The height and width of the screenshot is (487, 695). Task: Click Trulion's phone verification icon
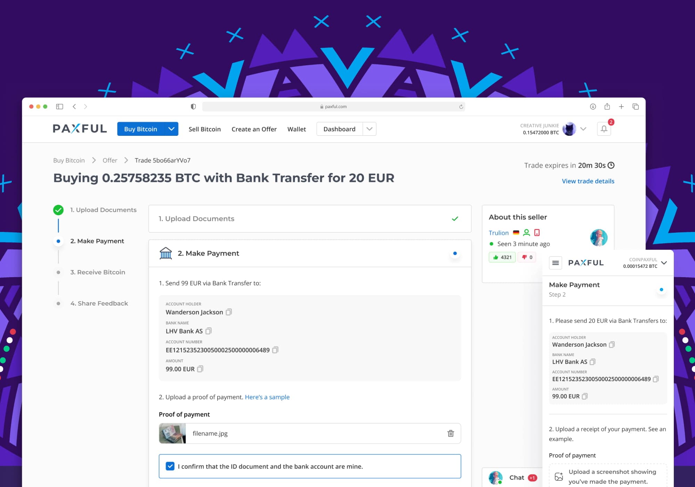(x=537, y=232)
